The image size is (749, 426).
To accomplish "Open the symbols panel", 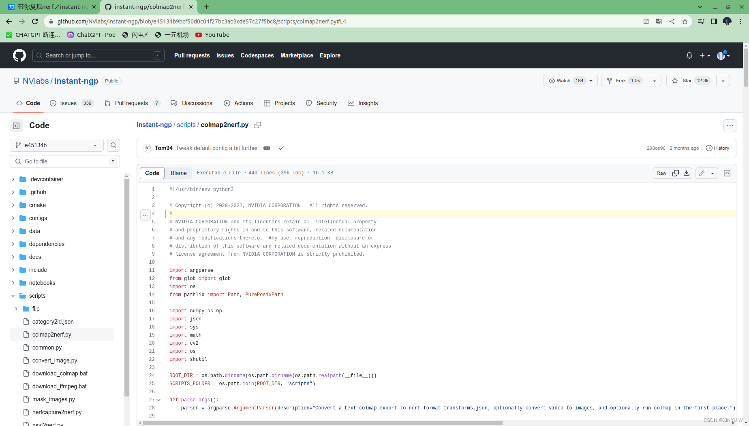I will coord(727,173).
